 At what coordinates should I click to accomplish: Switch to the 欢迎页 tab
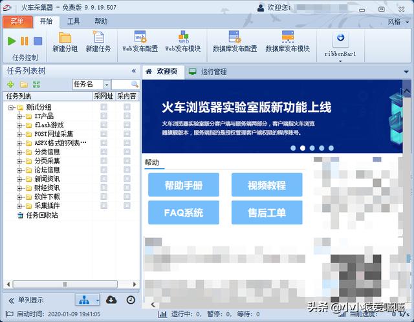point(162,72)
